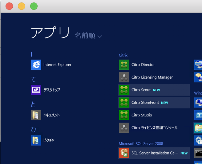Select the Citrix Scout label
The width and height of the screenshot is (202, 164).
coord(141,90)
